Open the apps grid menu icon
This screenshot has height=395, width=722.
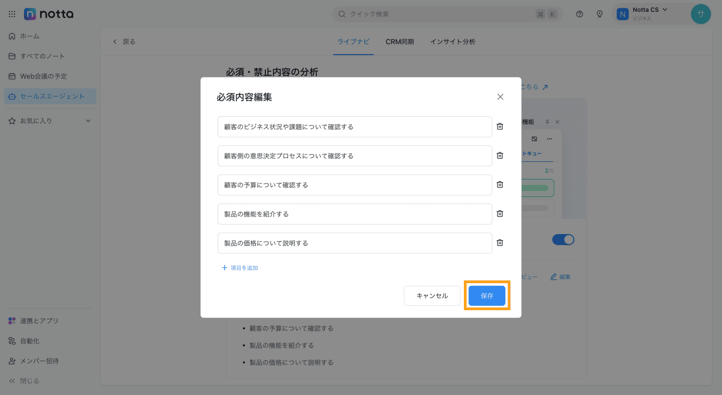(x=12, y=14)
